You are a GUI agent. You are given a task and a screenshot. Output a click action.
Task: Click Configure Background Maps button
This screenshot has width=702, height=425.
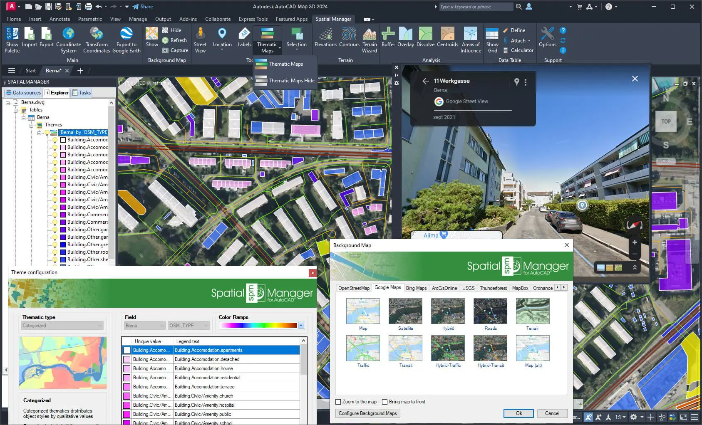click(x=367, y=413)
